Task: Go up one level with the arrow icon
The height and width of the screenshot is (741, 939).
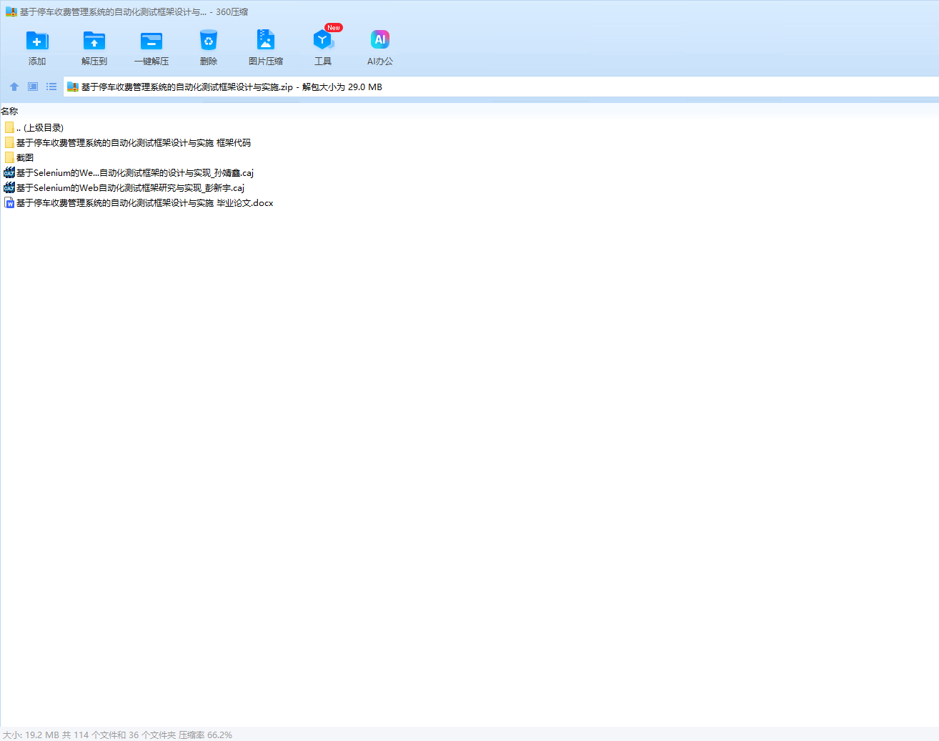Action: pyautogui.click(x=14, y=87)
